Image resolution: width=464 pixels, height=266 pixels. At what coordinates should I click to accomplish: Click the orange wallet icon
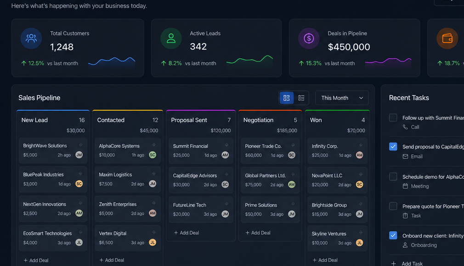pyautogui.click(x=447, y=39)
